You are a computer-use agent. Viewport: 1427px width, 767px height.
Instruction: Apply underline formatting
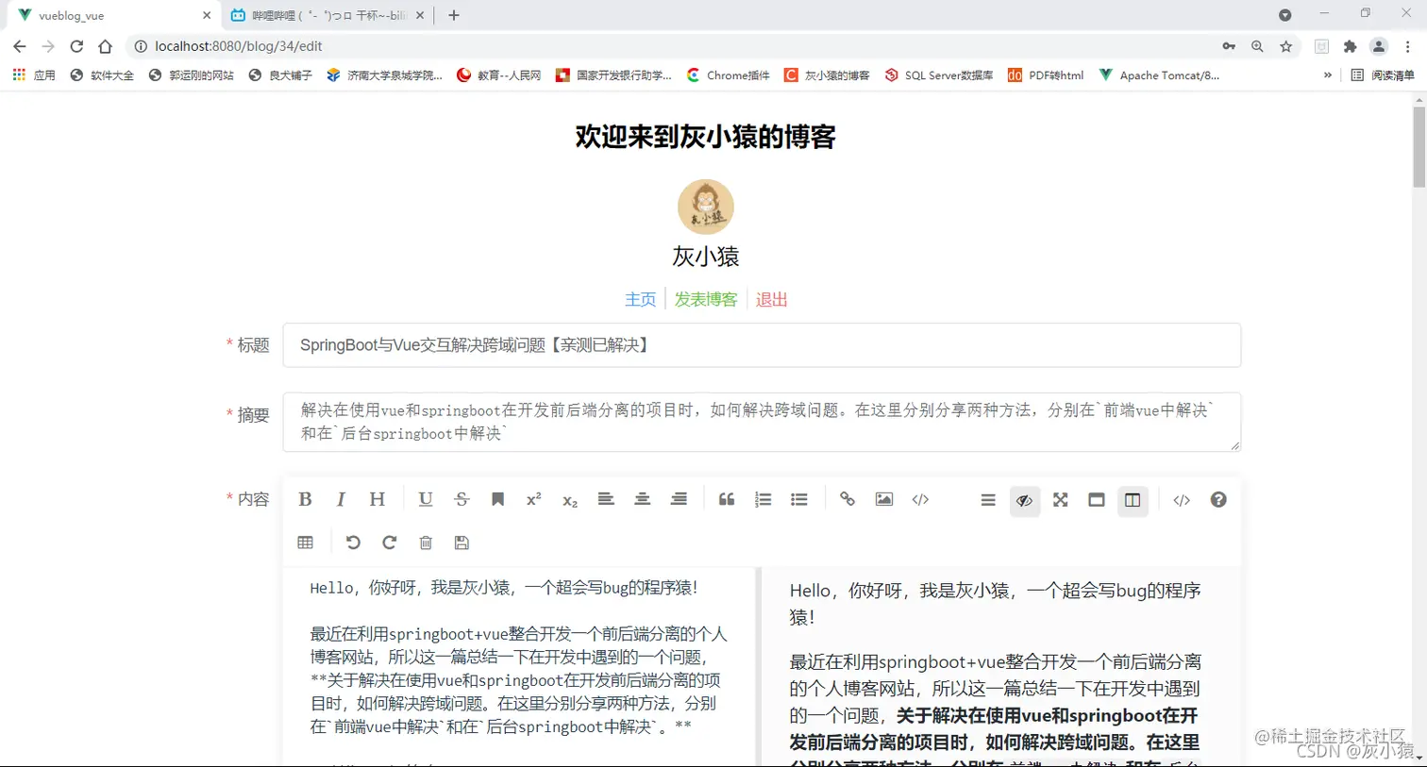click(426, 499)
